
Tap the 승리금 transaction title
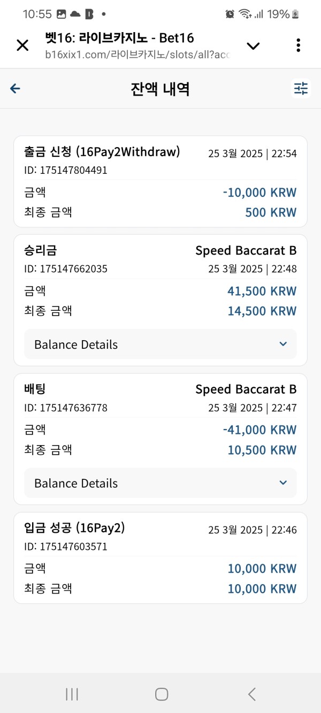click(41, 250)
